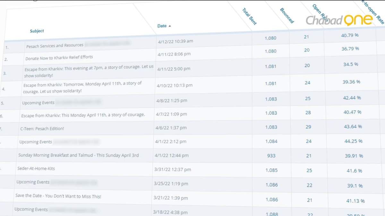Select the date 3/21/22 1:39 pm
Image resolution: width=385 pixels, height=216 pixels.
click(170, 199)
